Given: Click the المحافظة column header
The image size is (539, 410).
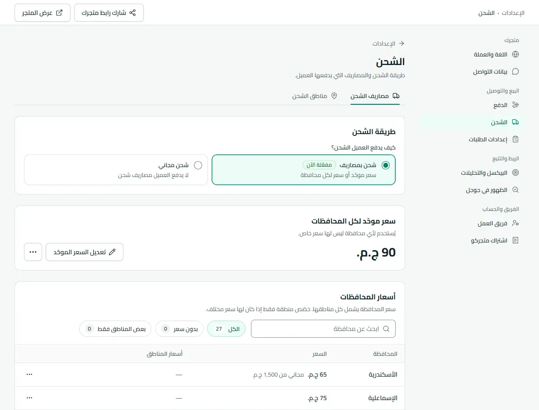Looking at the screenshot, I should coord(385,354).
